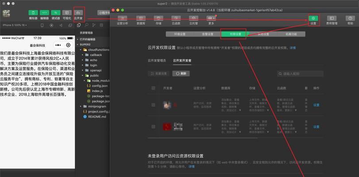Click the green 设置 settings icon
This screenshot has width=359, height=177.
pos(313,18)
